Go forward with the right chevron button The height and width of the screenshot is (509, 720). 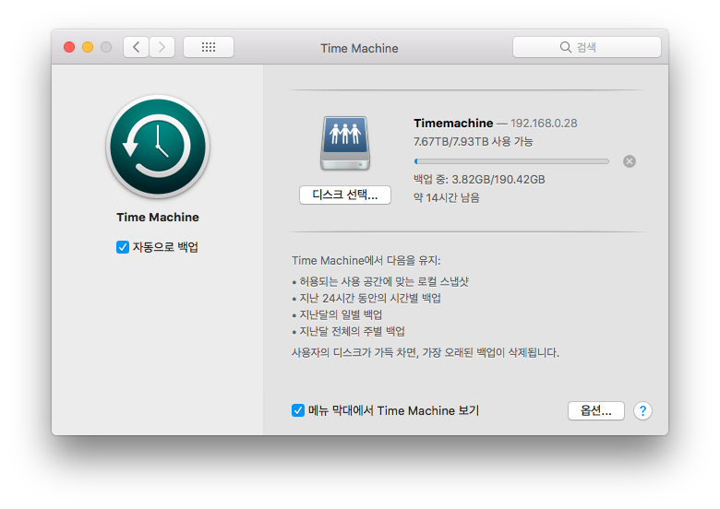click(162, 47)
